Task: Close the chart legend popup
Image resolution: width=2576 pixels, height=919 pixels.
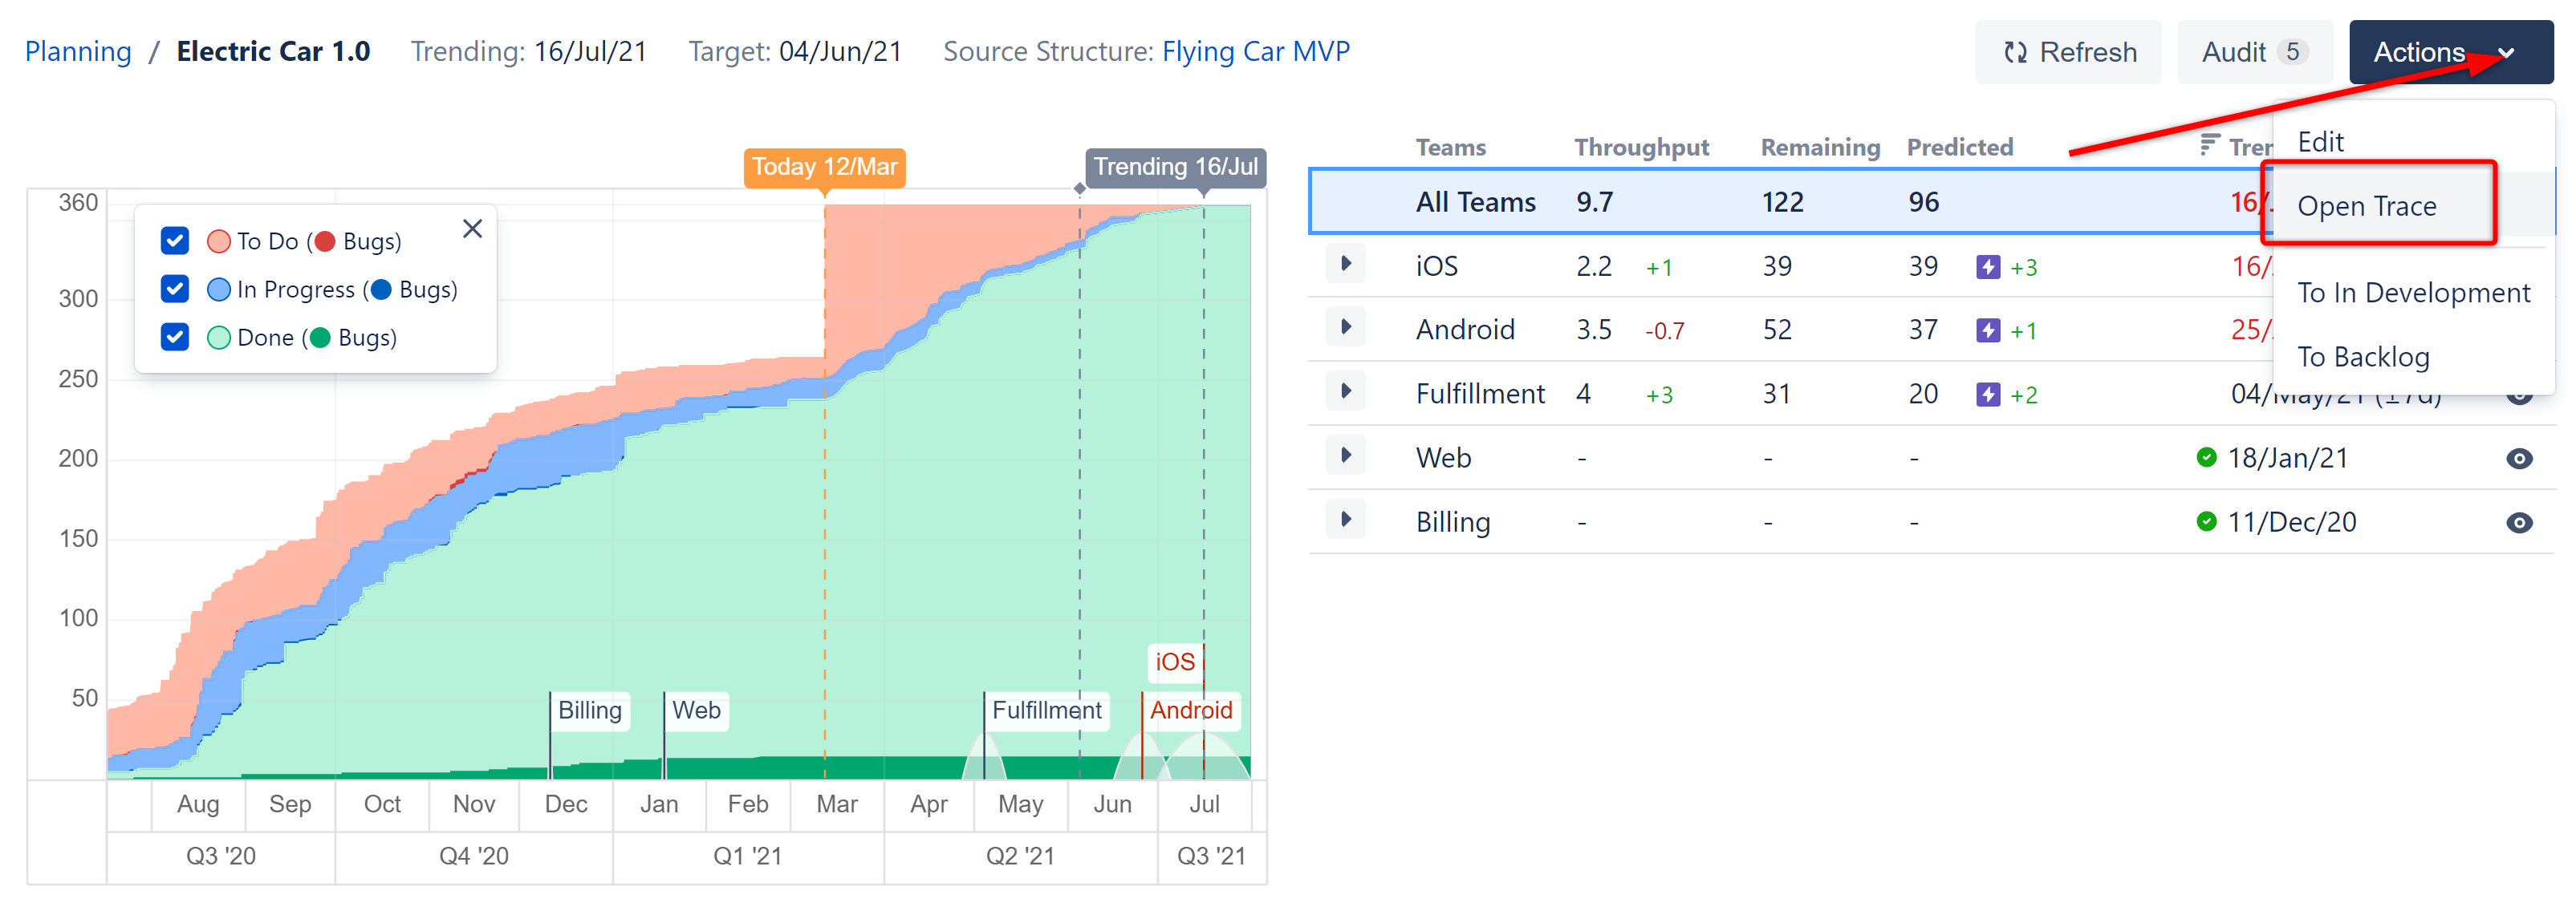Action: [473, 229]
